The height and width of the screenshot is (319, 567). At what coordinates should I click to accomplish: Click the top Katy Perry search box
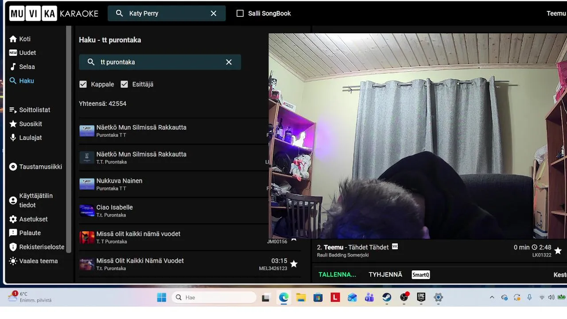(x=167, y=13)
